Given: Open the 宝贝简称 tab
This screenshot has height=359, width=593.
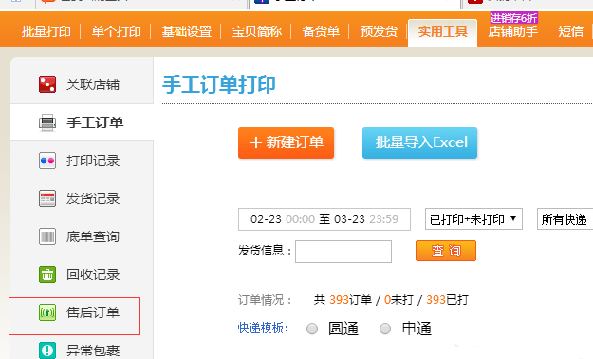Looking at the screenshot, I should pos(257,31).
